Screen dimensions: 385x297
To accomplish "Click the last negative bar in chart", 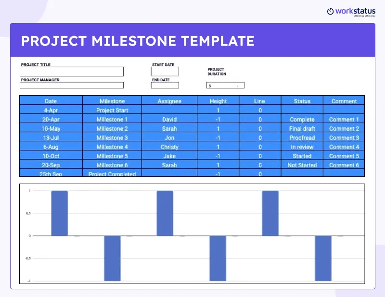I will (x=323, y=258).
